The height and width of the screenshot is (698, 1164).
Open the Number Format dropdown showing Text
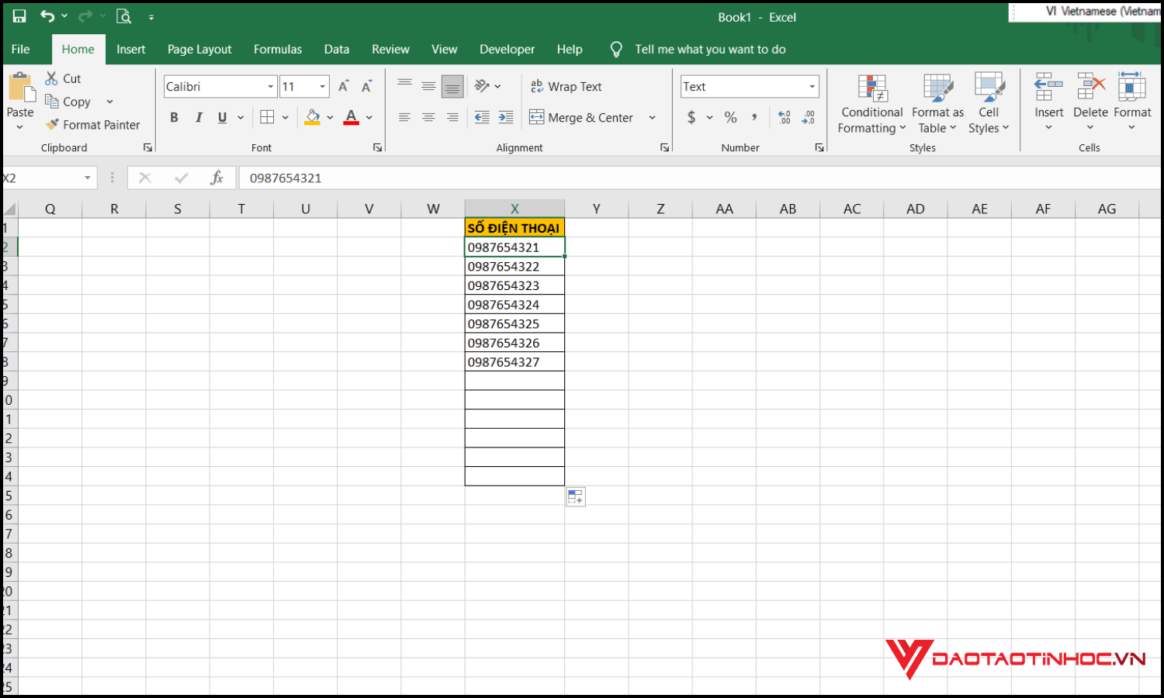click(x=812, y=87)
